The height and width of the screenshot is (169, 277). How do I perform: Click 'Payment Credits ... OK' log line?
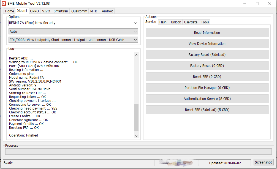pos(26,124)
